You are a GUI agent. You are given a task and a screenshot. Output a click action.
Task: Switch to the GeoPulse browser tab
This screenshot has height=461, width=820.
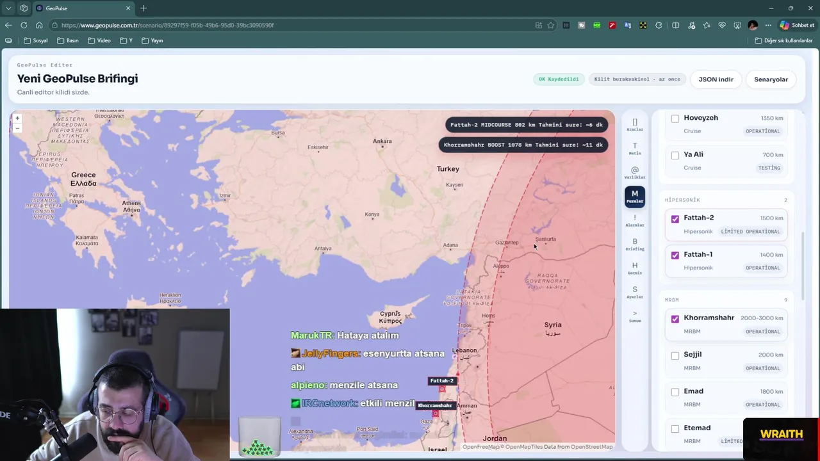click(83, 8)
